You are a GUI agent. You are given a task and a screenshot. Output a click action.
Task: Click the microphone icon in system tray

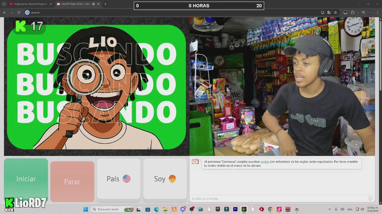tap(336, 209)
